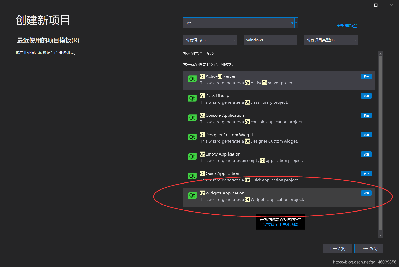This screenshot has height=267, width=399.
Task: Click description 'empty Qt application project.'
Action: click(x=275, y=161)
